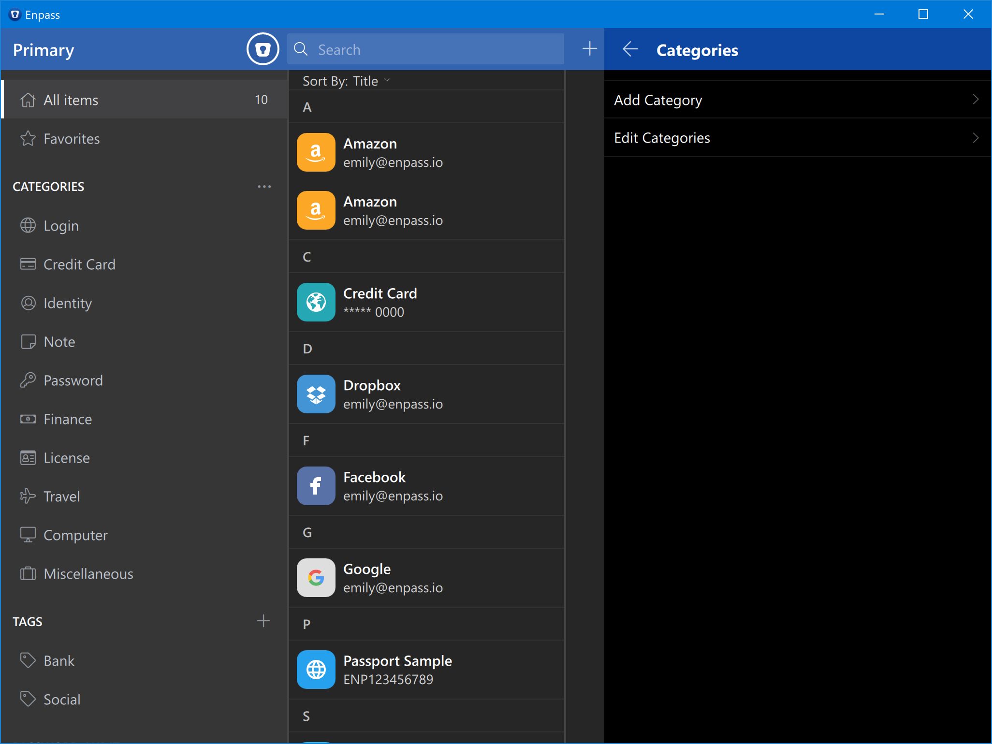Click the key icon next to Password

(28, 380)
